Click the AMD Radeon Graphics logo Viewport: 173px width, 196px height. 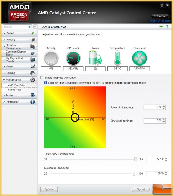(19, 13)
